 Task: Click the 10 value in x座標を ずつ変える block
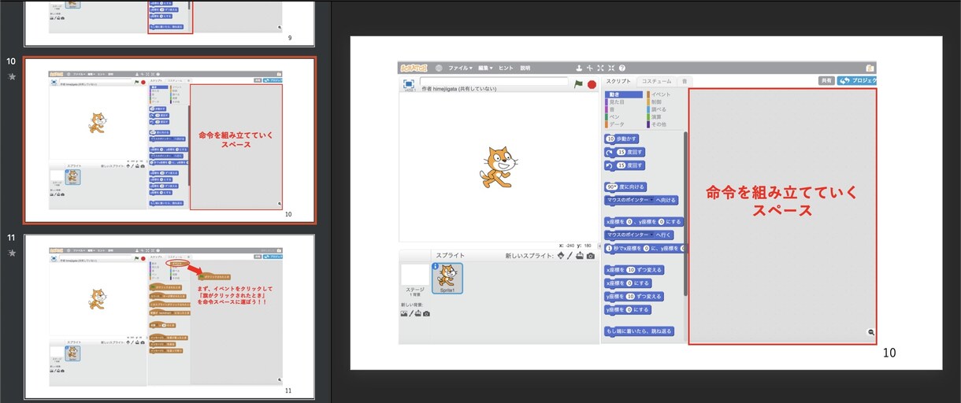pyautogui.click(x=631, y=269)
